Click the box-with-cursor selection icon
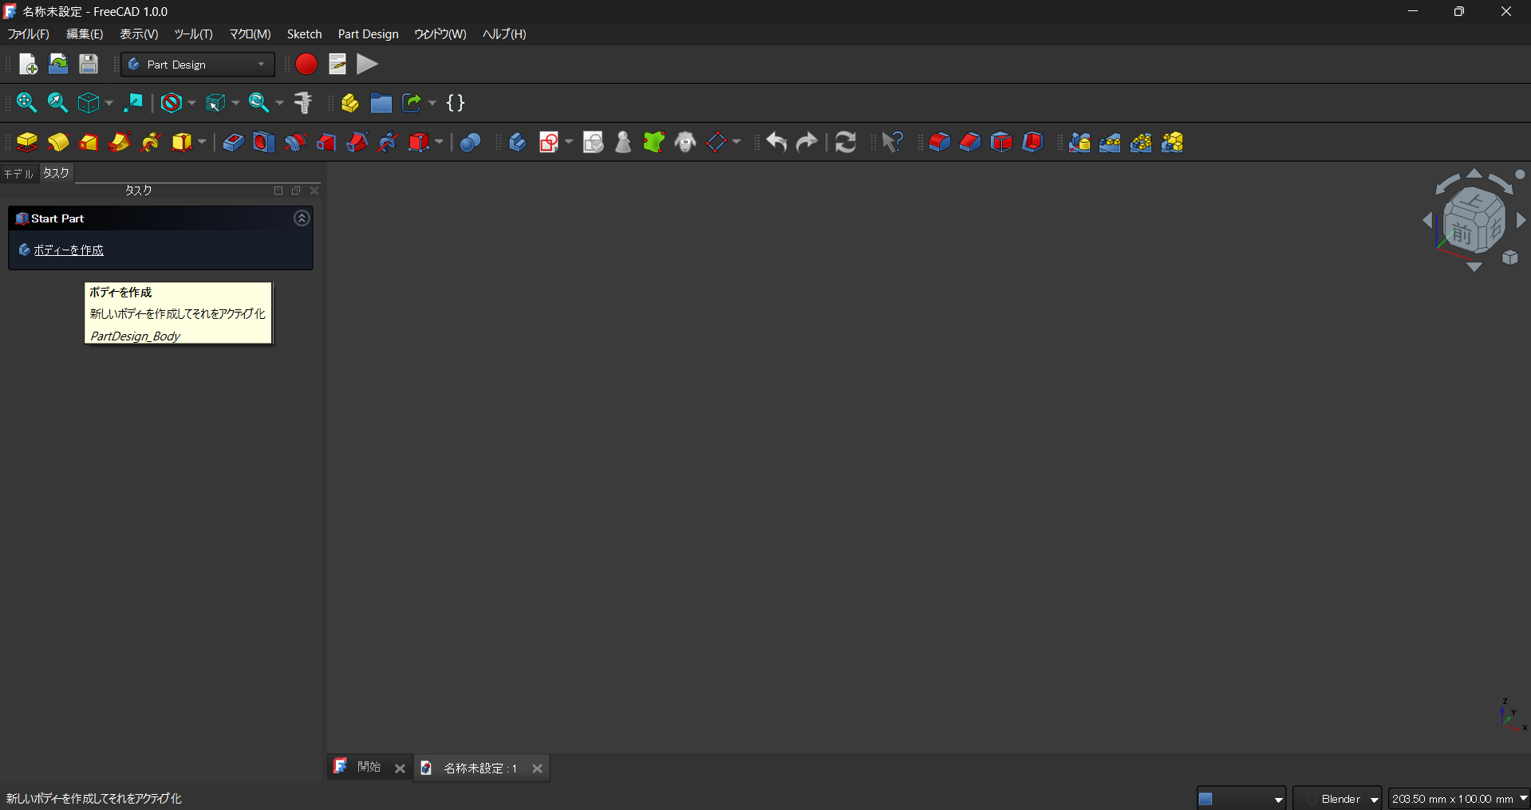1531x810 pixels. [215, 103]
